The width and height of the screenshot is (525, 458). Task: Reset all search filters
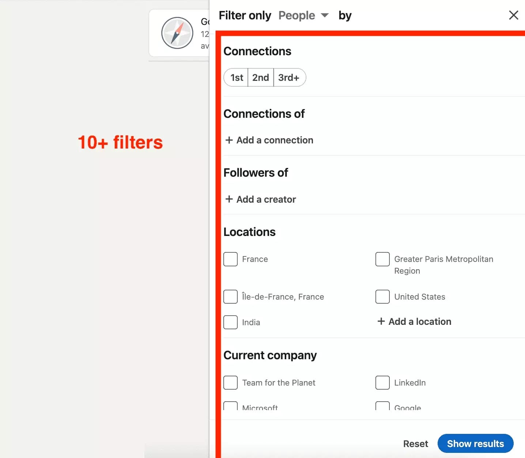pos(416,443)
